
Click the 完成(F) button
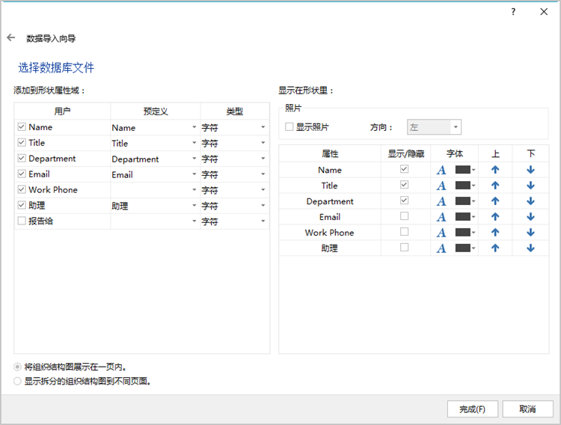pos(472,409)
